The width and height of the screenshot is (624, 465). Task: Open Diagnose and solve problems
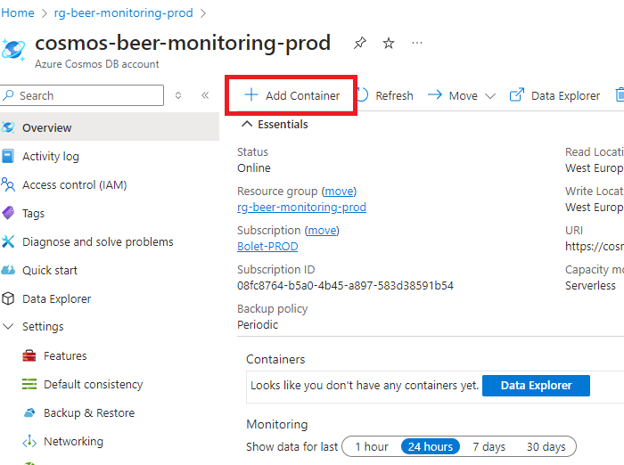98,241
